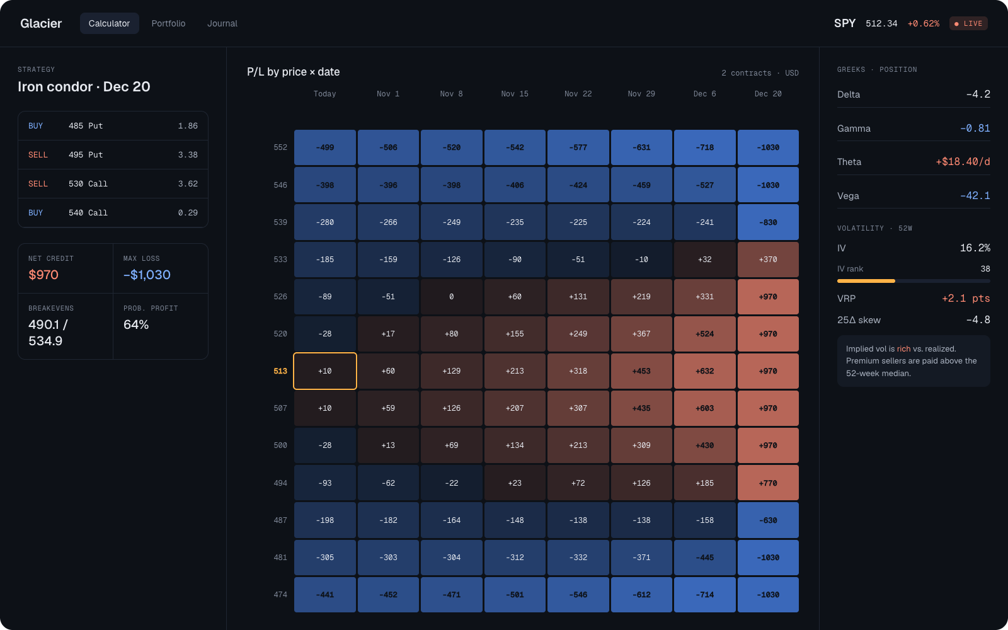Screen dimensions: 1008x630
Task: Select the BUY 485 Put leg
Action: 113,126
